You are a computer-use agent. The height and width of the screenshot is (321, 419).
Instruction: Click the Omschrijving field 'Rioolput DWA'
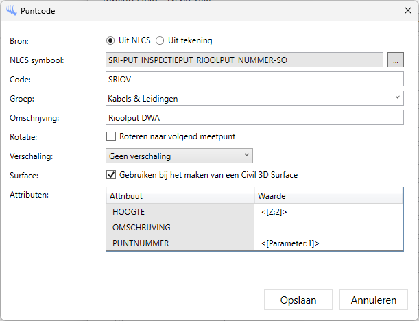pyautogui.click(x=254, y=117)
